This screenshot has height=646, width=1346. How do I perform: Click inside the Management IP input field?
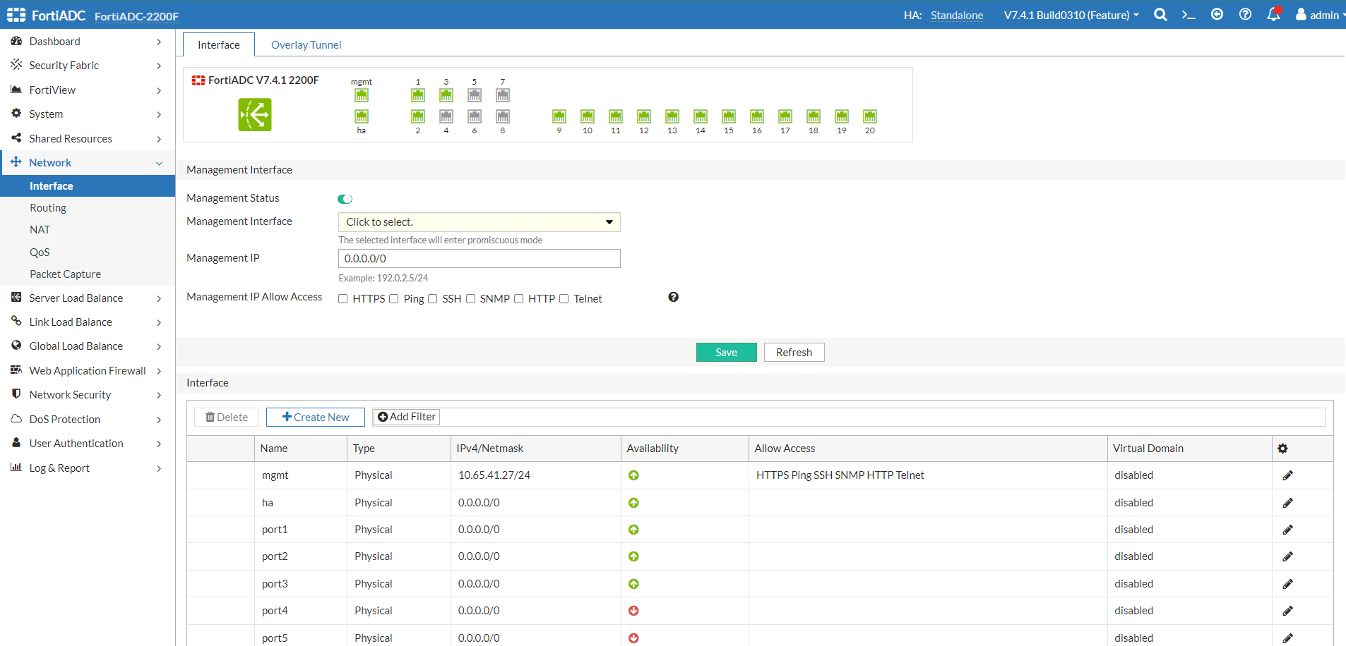click(479, 258)
